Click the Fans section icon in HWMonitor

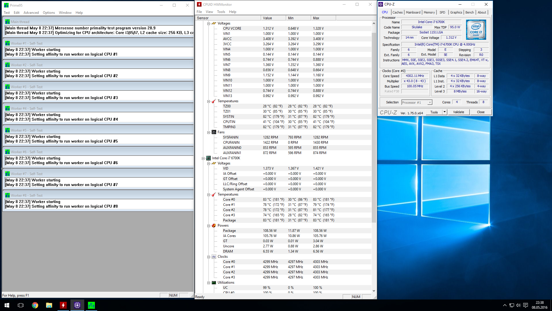[x=214, y=132]
